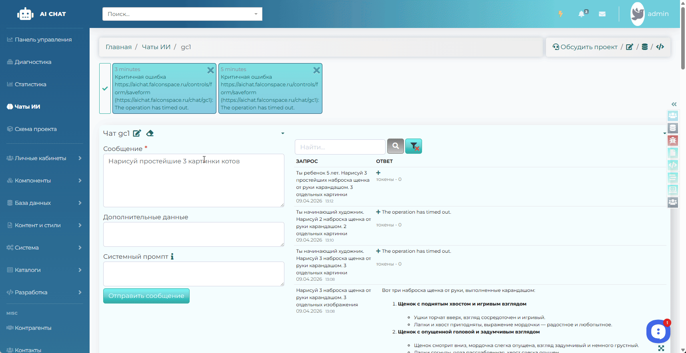The image size is (686, 353).
Task: Mark all notifications read with checkmark
Action: click(x=105, y=89)
